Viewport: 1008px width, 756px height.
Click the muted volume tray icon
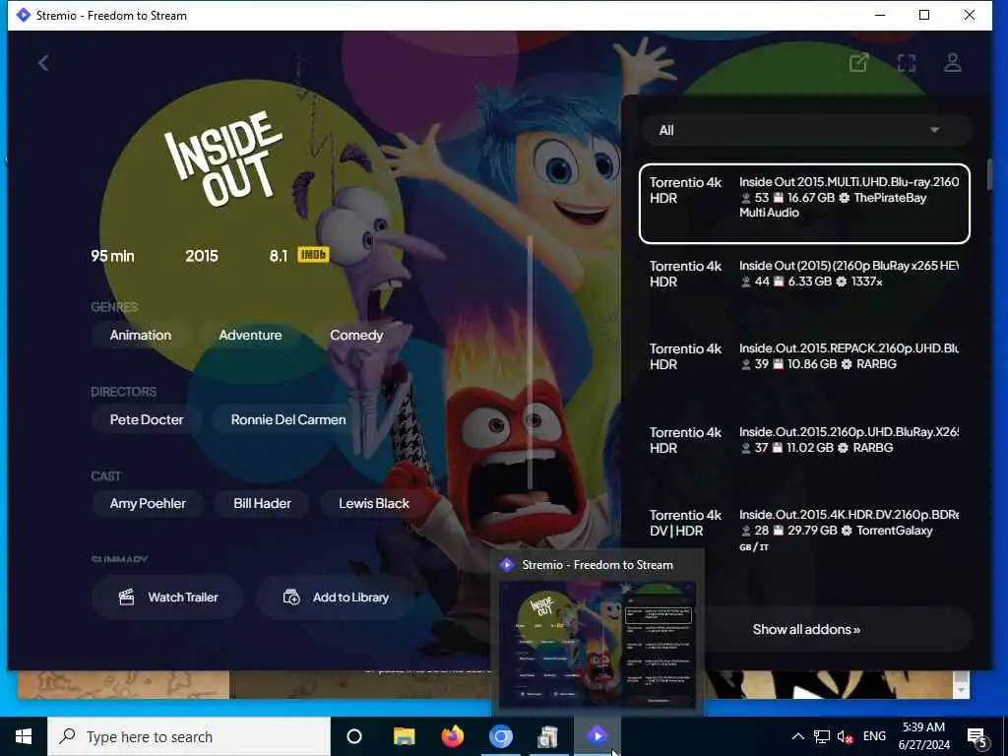(x=846, y=736)
